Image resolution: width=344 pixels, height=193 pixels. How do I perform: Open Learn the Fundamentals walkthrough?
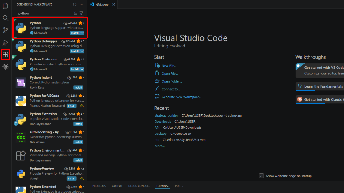320,86
